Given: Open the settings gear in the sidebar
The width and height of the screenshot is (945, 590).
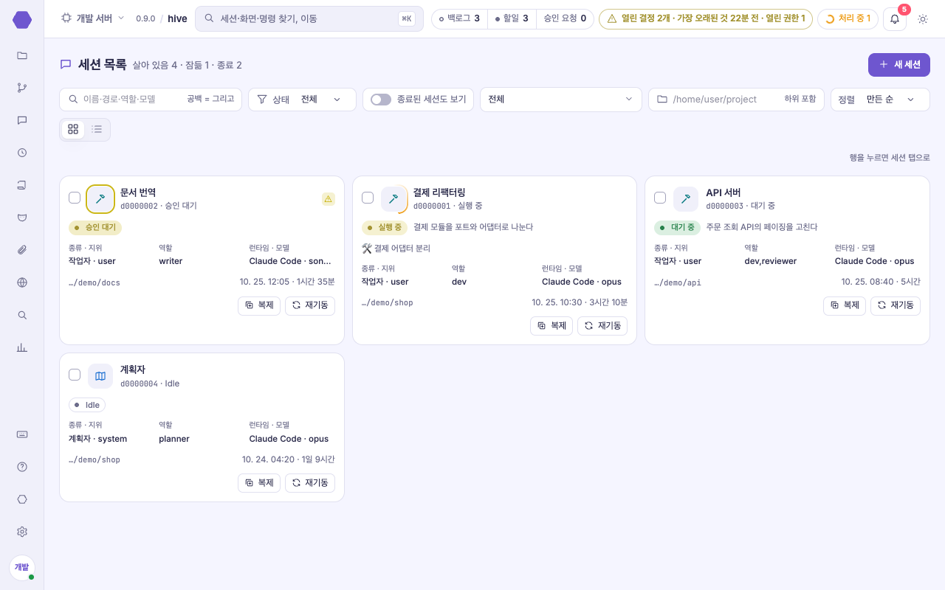Looking at the screenshot, I should tap(22, 532).
